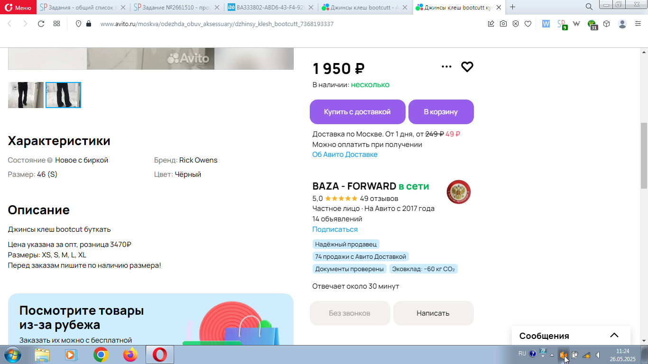The height and width of the screenshot is (364, 648).
Task: Open the SP extension with badge 9
Action: tap(562, 24)
